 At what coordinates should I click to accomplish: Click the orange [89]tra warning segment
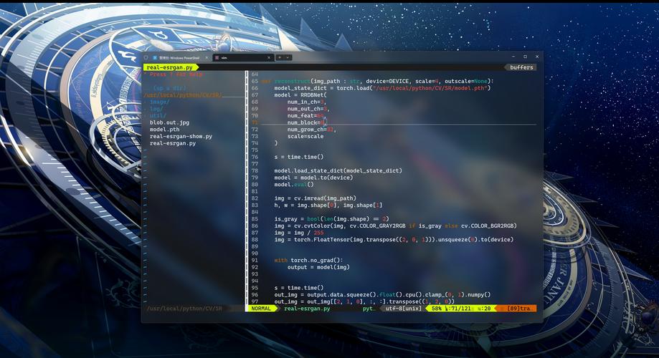point(518,309)
